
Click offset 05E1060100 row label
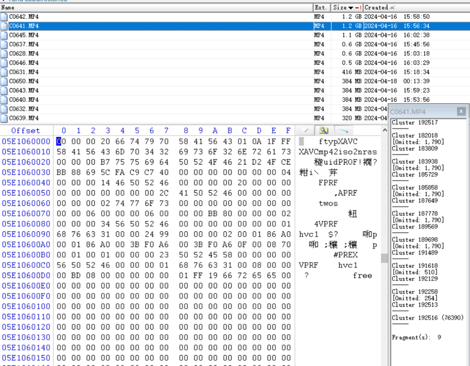(x=26, y=306)
